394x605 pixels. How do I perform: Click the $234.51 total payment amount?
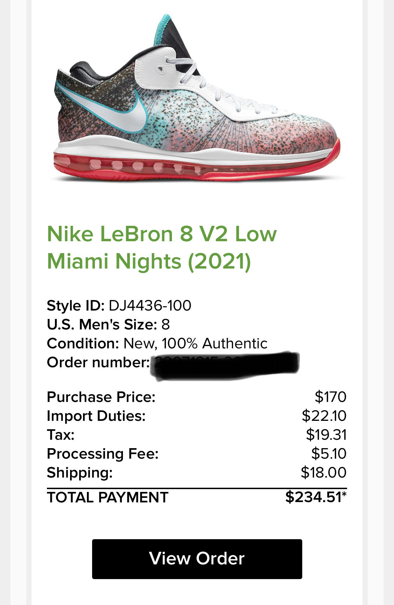(x=316, y=497)
